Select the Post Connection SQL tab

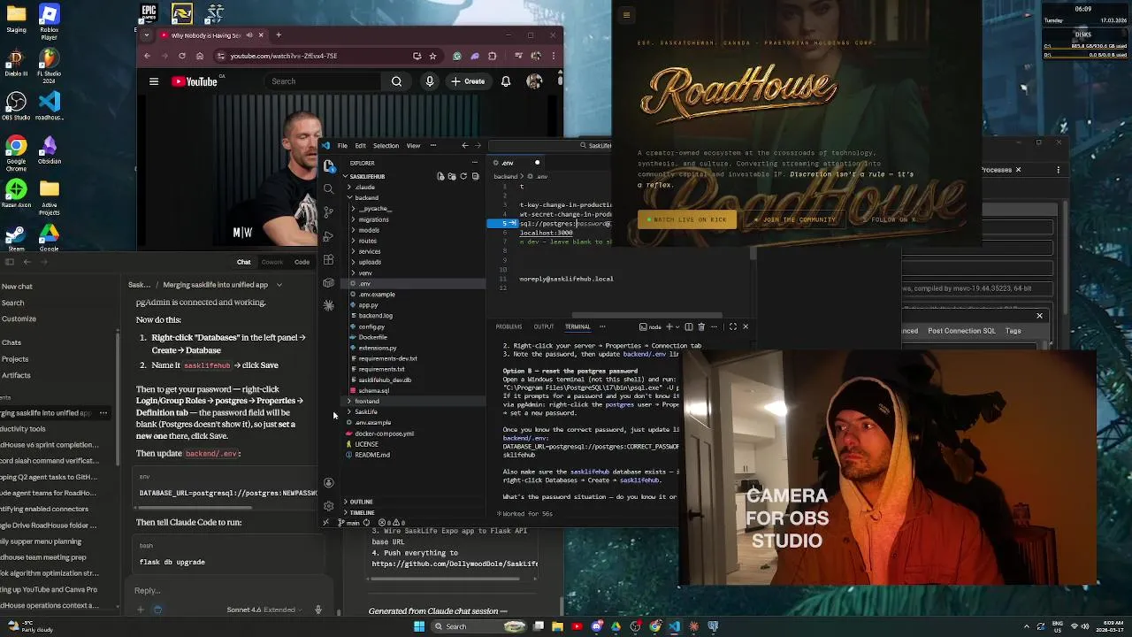[961, 331]
